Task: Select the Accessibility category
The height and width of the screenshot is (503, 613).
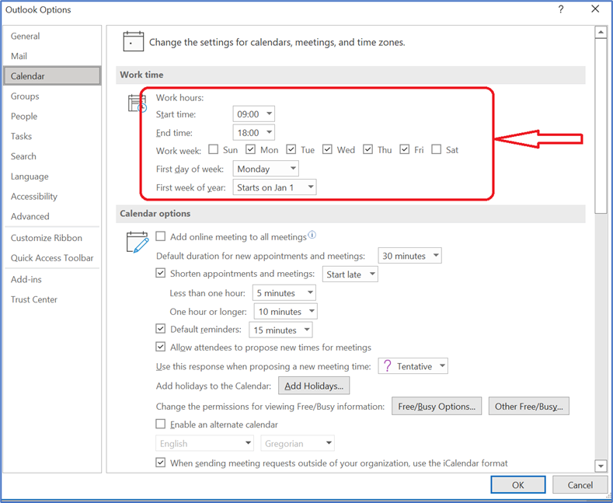Action: coord(52,197)
